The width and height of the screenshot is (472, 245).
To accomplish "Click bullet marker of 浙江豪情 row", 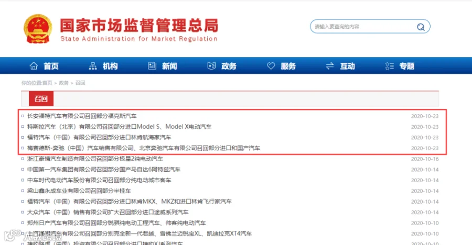I will [23, 159].
